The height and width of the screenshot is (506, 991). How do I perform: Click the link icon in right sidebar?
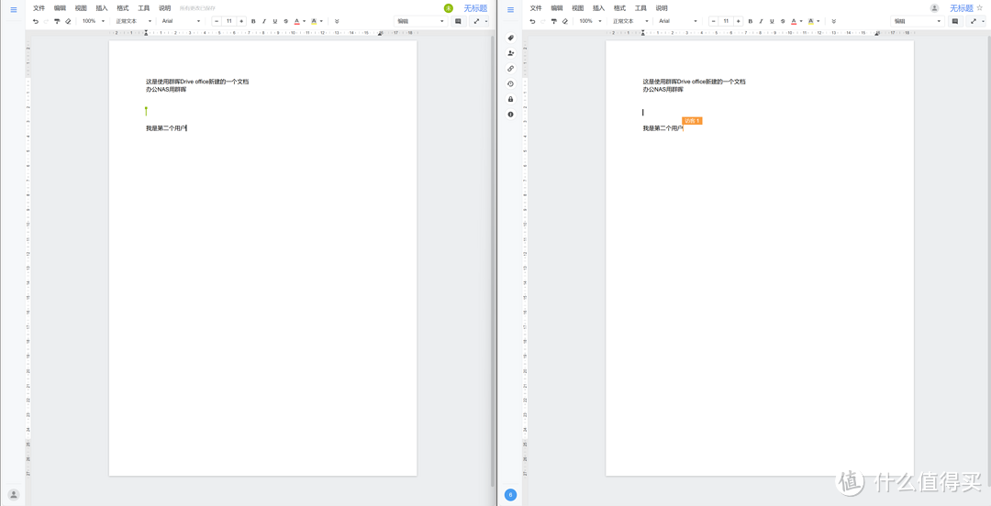pyautogui.click(x=511, y=69)
